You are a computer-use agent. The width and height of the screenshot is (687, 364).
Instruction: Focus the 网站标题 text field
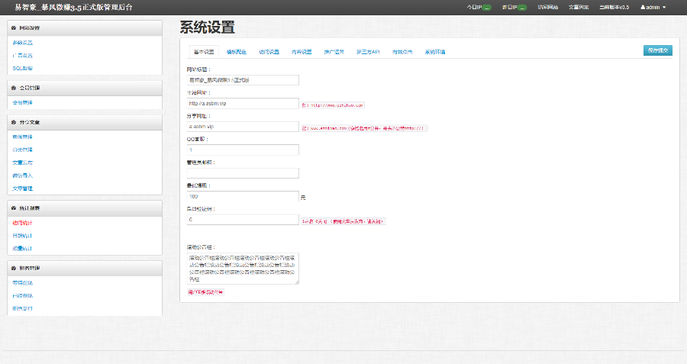pyautogui.click(x=242, y=79)
